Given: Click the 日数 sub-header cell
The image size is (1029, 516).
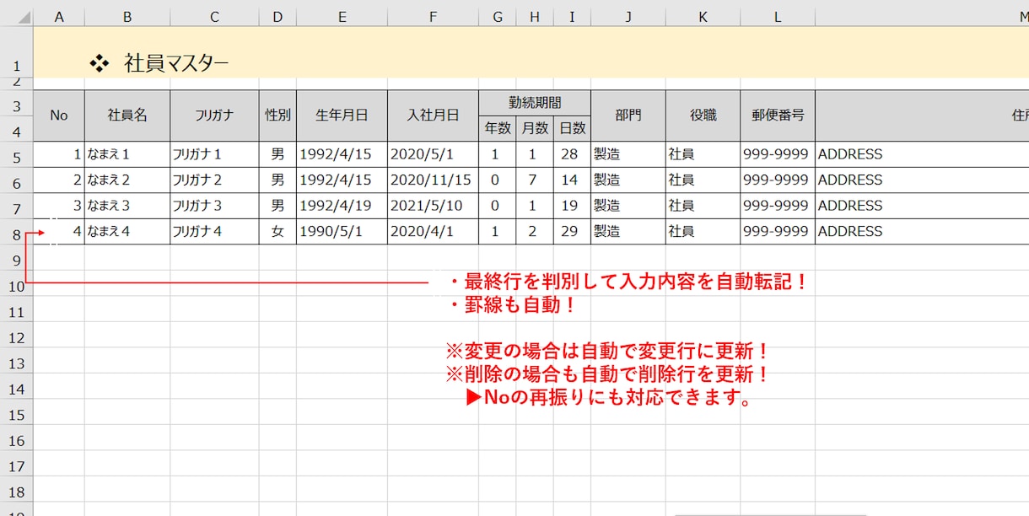Looking at the screenshot, I should (572, 128).
